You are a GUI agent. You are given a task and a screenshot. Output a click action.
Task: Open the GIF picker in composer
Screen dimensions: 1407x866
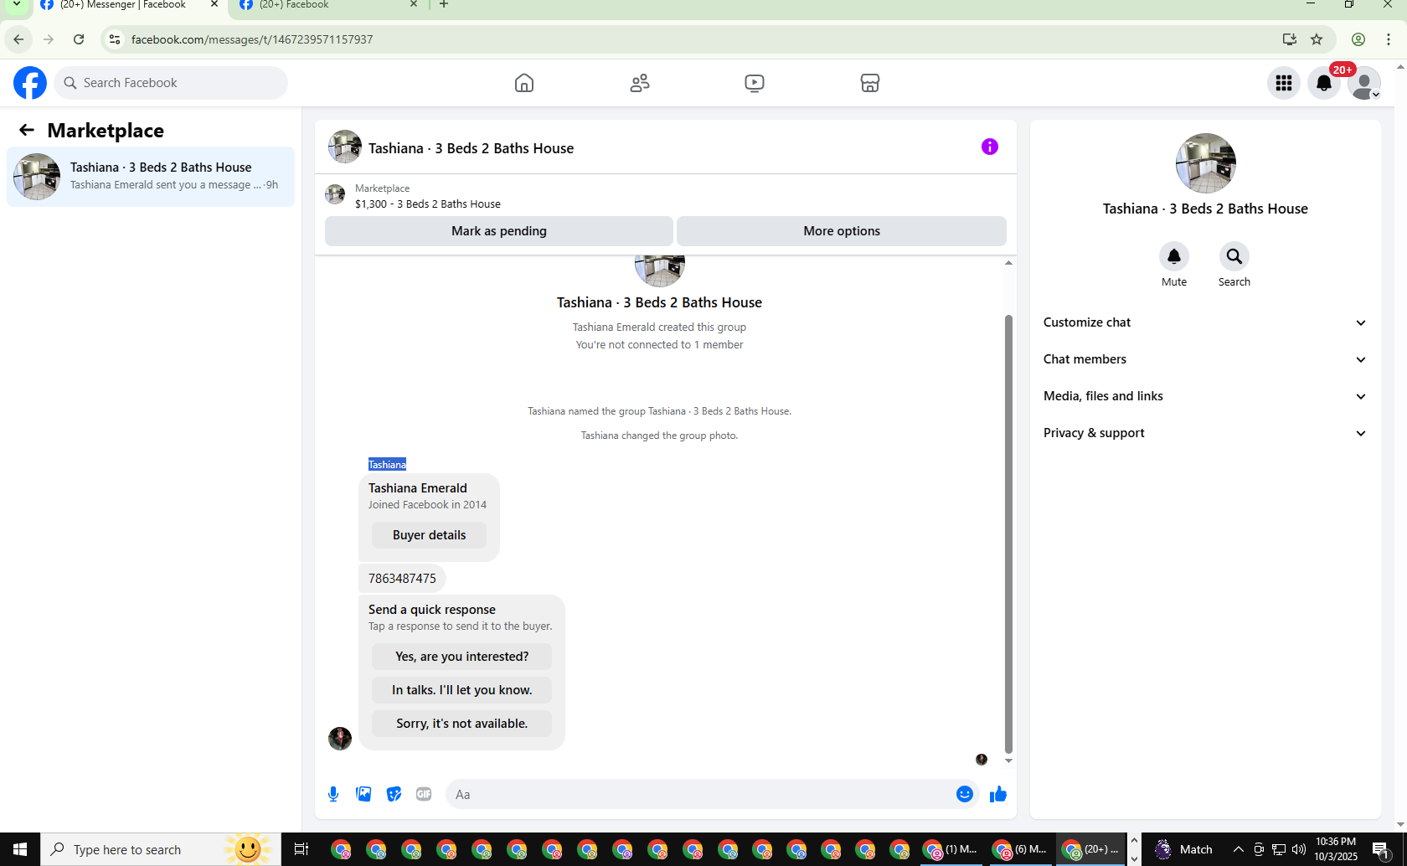coord(424,794)
